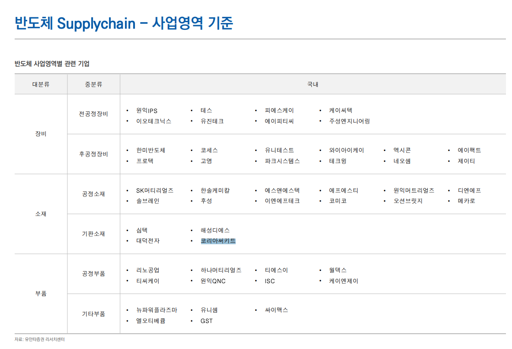Click the '중분류' column header
The height and width of the screenshot is (349, 512).
tap(93, 84)
